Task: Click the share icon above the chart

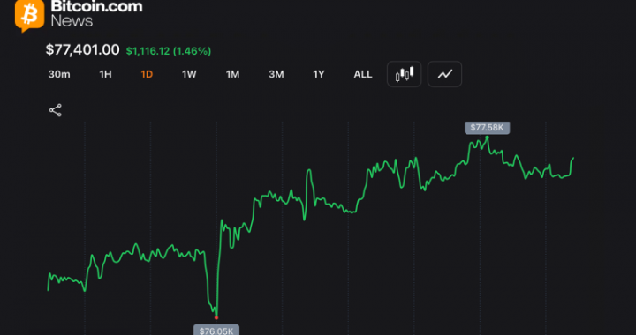Action: click(x=55, y=110)
